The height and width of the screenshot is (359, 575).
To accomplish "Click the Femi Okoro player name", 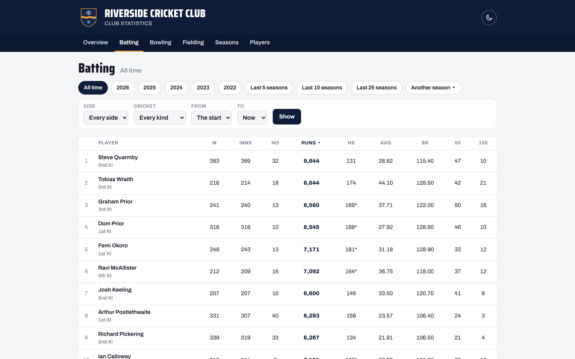I will point(113,246).
